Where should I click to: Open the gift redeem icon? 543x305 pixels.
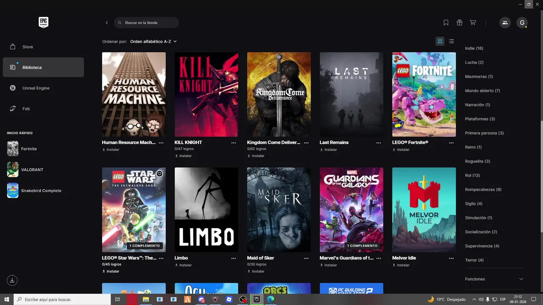click(x=459, y=22)
